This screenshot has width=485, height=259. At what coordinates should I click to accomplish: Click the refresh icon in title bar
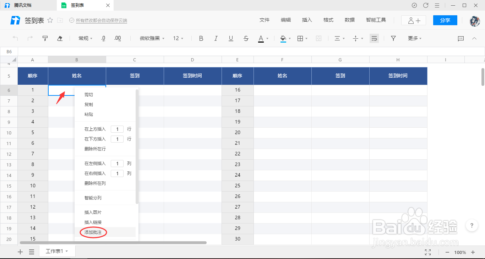(426, 5)
